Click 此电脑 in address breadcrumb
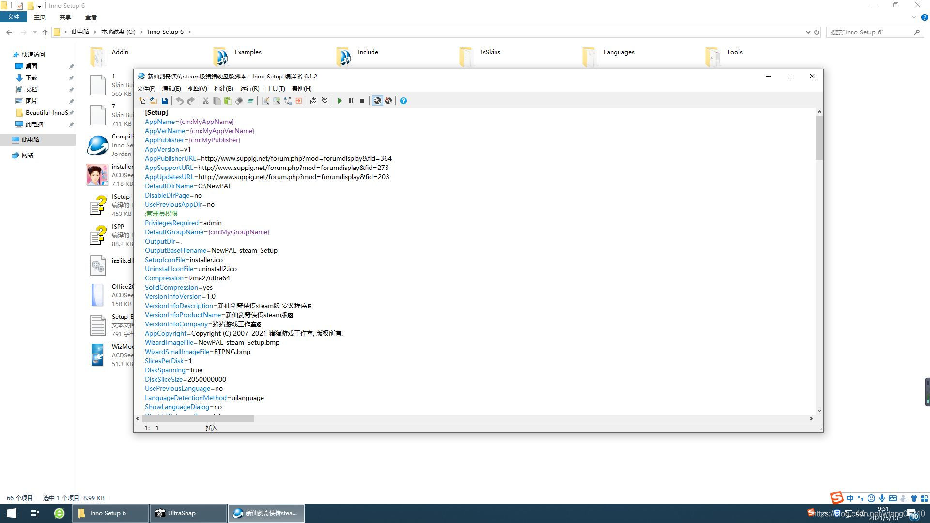The width and height of the screenshot is (930, 523). [x=80, y=32]
